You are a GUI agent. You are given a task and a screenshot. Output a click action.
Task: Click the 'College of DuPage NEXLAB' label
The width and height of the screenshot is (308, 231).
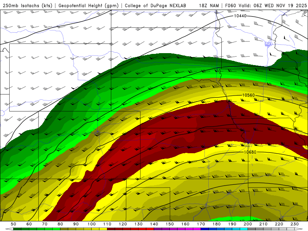coord(156,5)
